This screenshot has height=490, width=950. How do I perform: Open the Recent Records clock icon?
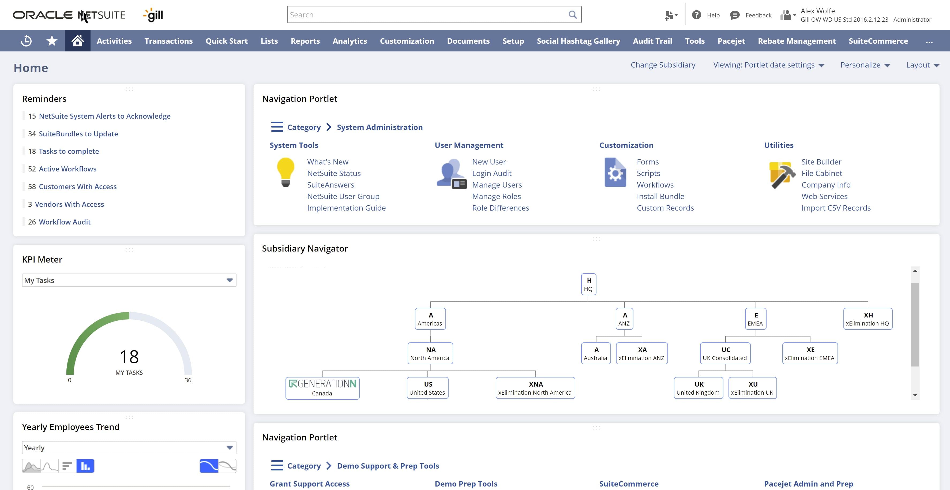point(26,41)
